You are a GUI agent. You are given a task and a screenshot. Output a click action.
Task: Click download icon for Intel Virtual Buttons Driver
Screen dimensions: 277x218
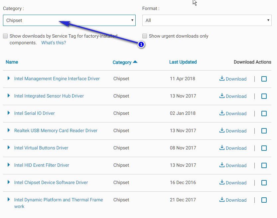[x=222, y=148]
